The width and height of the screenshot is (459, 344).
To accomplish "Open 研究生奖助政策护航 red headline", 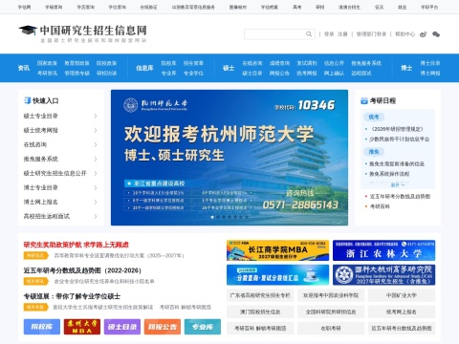I will (76, 245).
